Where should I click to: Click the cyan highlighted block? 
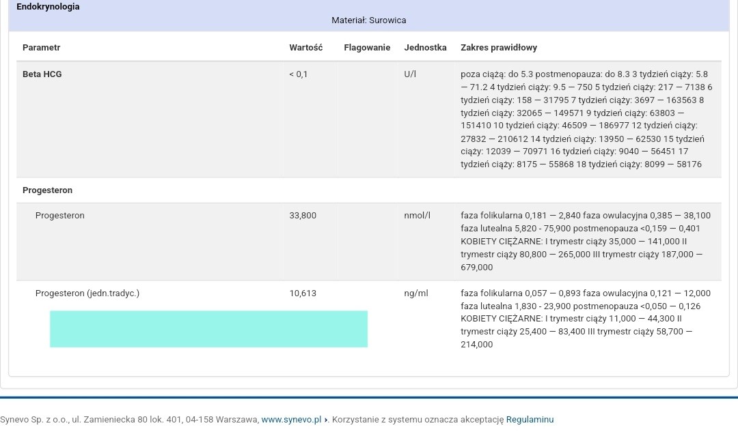208,329
